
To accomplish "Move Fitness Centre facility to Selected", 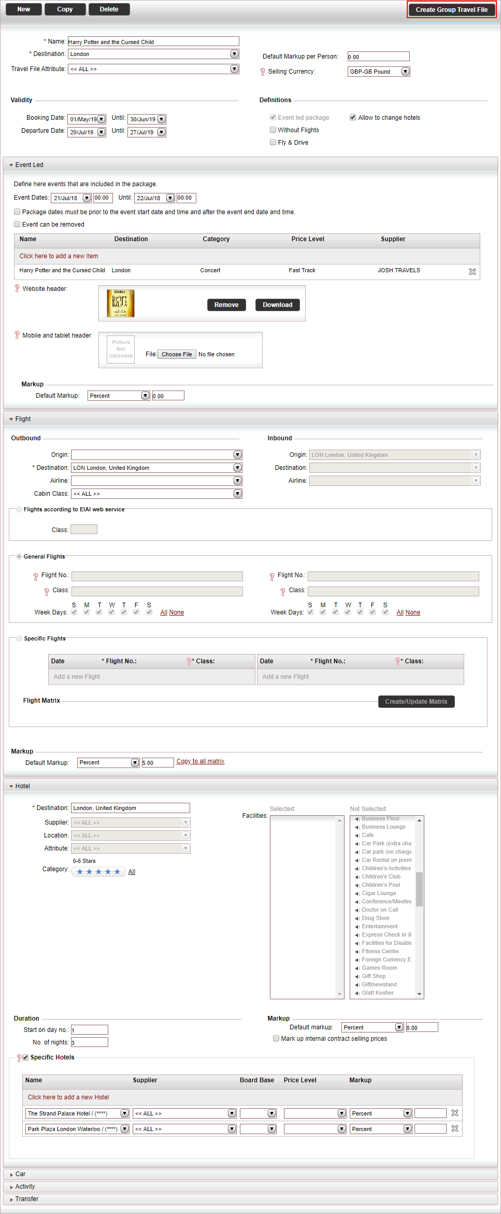I will click(357, 952).
